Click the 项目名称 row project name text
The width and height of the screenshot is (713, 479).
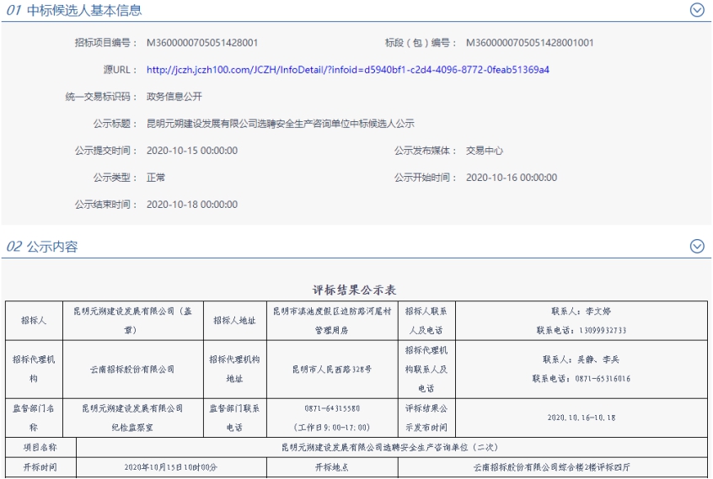coord(394,448)
